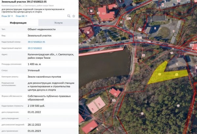Select the area value '1 400 кв. м'
The image size is (197, 134).
[x=34, y=64]
